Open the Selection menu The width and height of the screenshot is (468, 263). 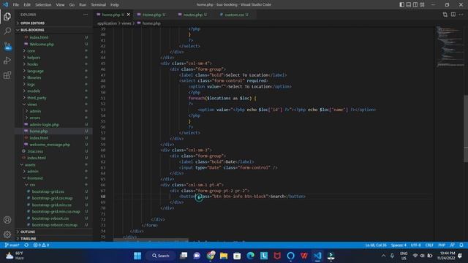[x=43, y=5]
